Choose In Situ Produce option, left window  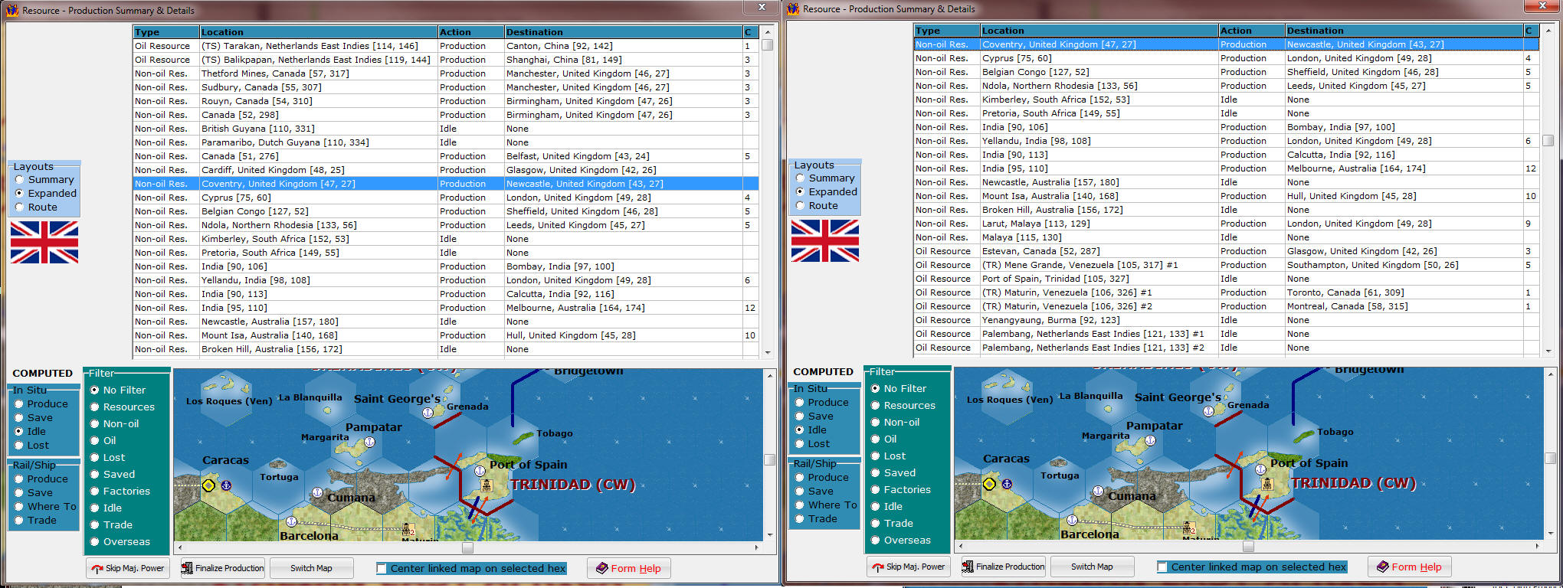click(x=19, y=404)
